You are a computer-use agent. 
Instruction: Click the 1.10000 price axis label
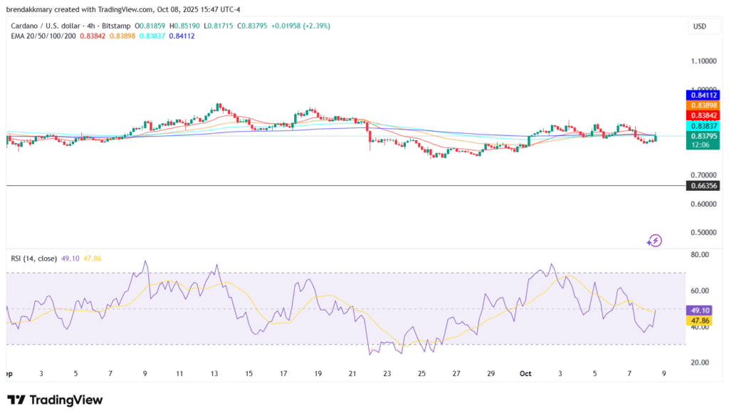click(x=703, y=61)
